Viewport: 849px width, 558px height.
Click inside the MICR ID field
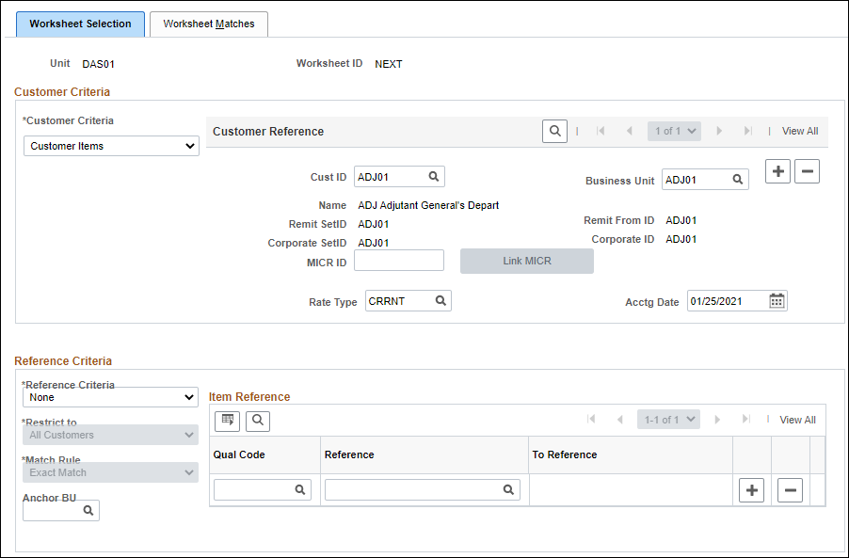coord(398,262)
